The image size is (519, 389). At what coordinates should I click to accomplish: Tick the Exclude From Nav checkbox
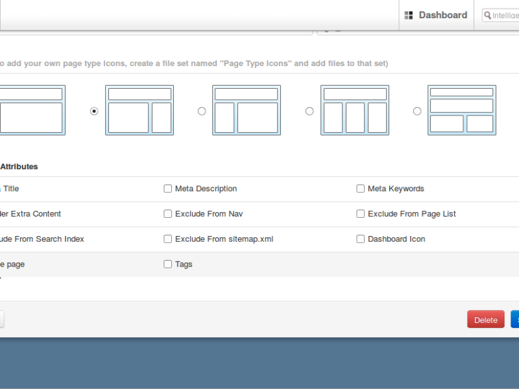click(x=168, y=214)
